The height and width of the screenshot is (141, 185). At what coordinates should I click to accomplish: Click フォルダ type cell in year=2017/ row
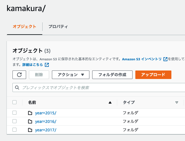click(131, 130)
